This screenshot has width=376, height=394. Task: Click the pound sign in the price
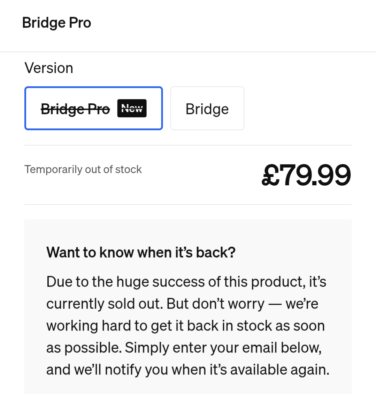pyautogui.click(x=270, y=176)
